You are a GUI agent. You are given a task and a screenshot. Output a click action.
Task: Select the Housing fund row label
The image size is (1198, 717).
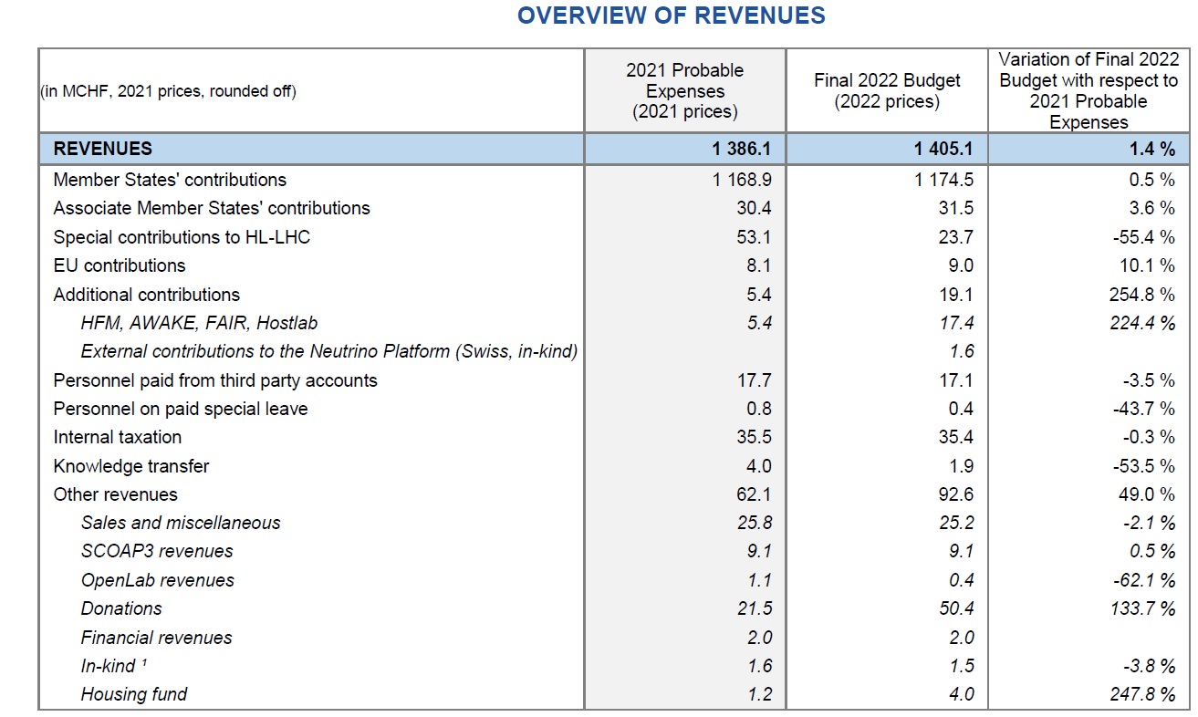(x=134, y=694)
